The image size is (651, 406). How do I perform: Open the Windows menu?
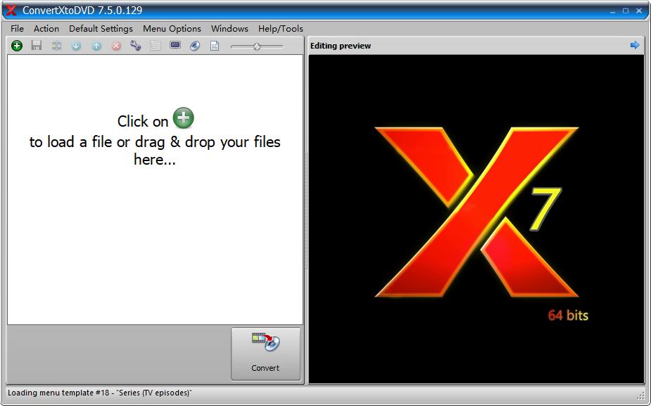click(x=229, y=29)
